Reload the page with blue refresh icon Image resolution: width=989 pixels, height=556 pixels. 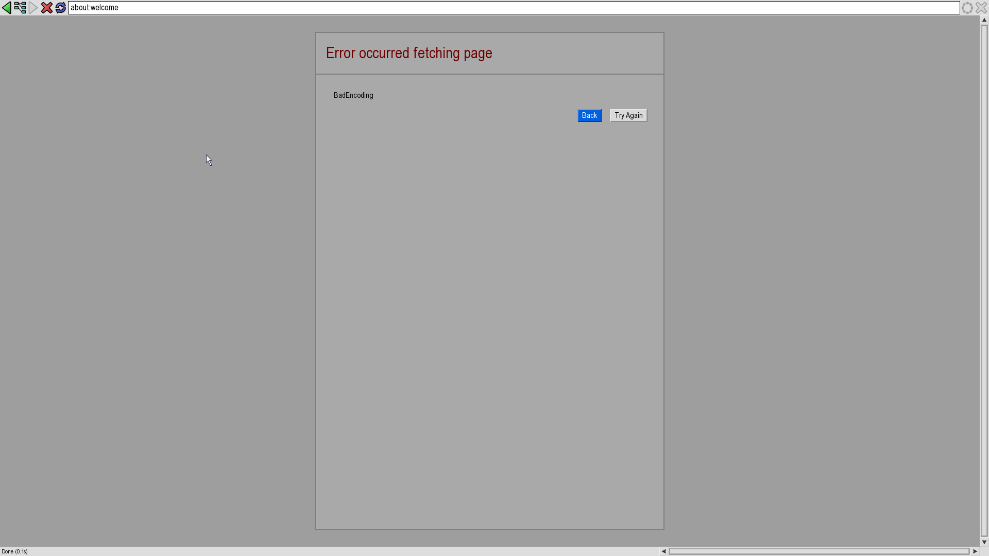coord(60,8)
